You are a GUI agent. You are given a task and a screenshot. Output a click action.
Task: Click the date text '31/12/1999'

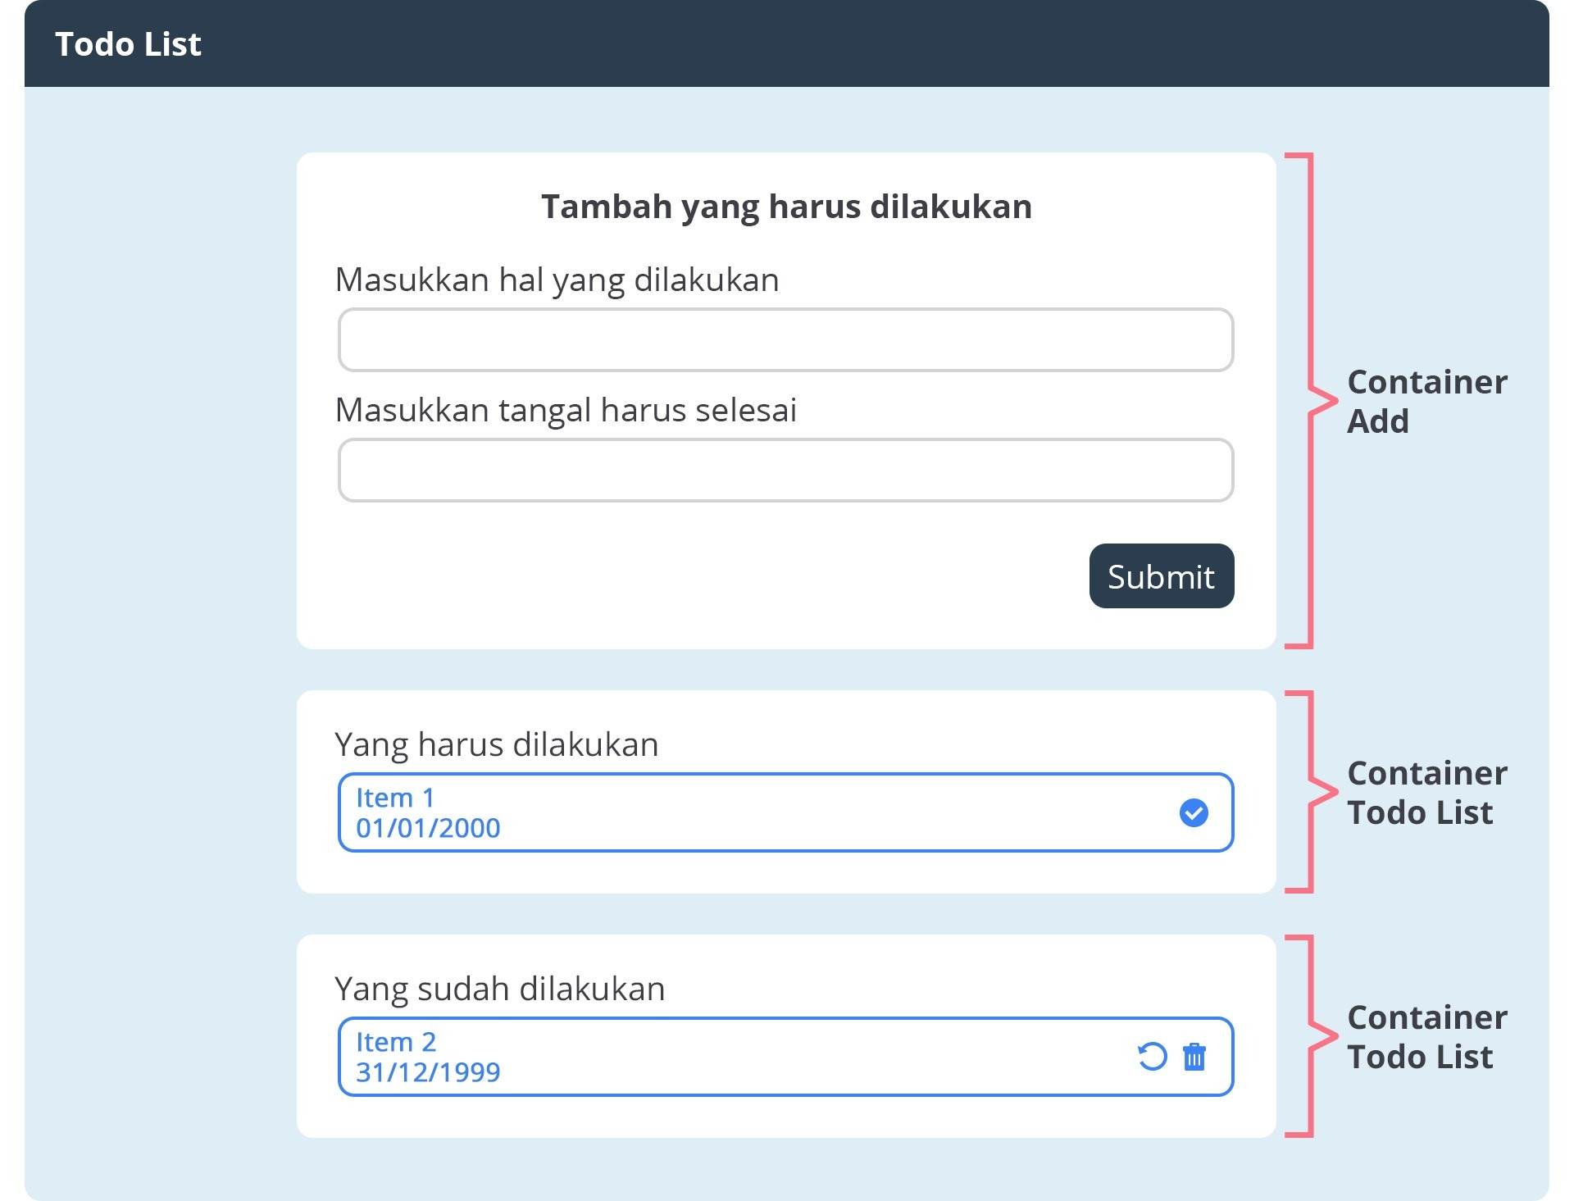click(428, 1072)
